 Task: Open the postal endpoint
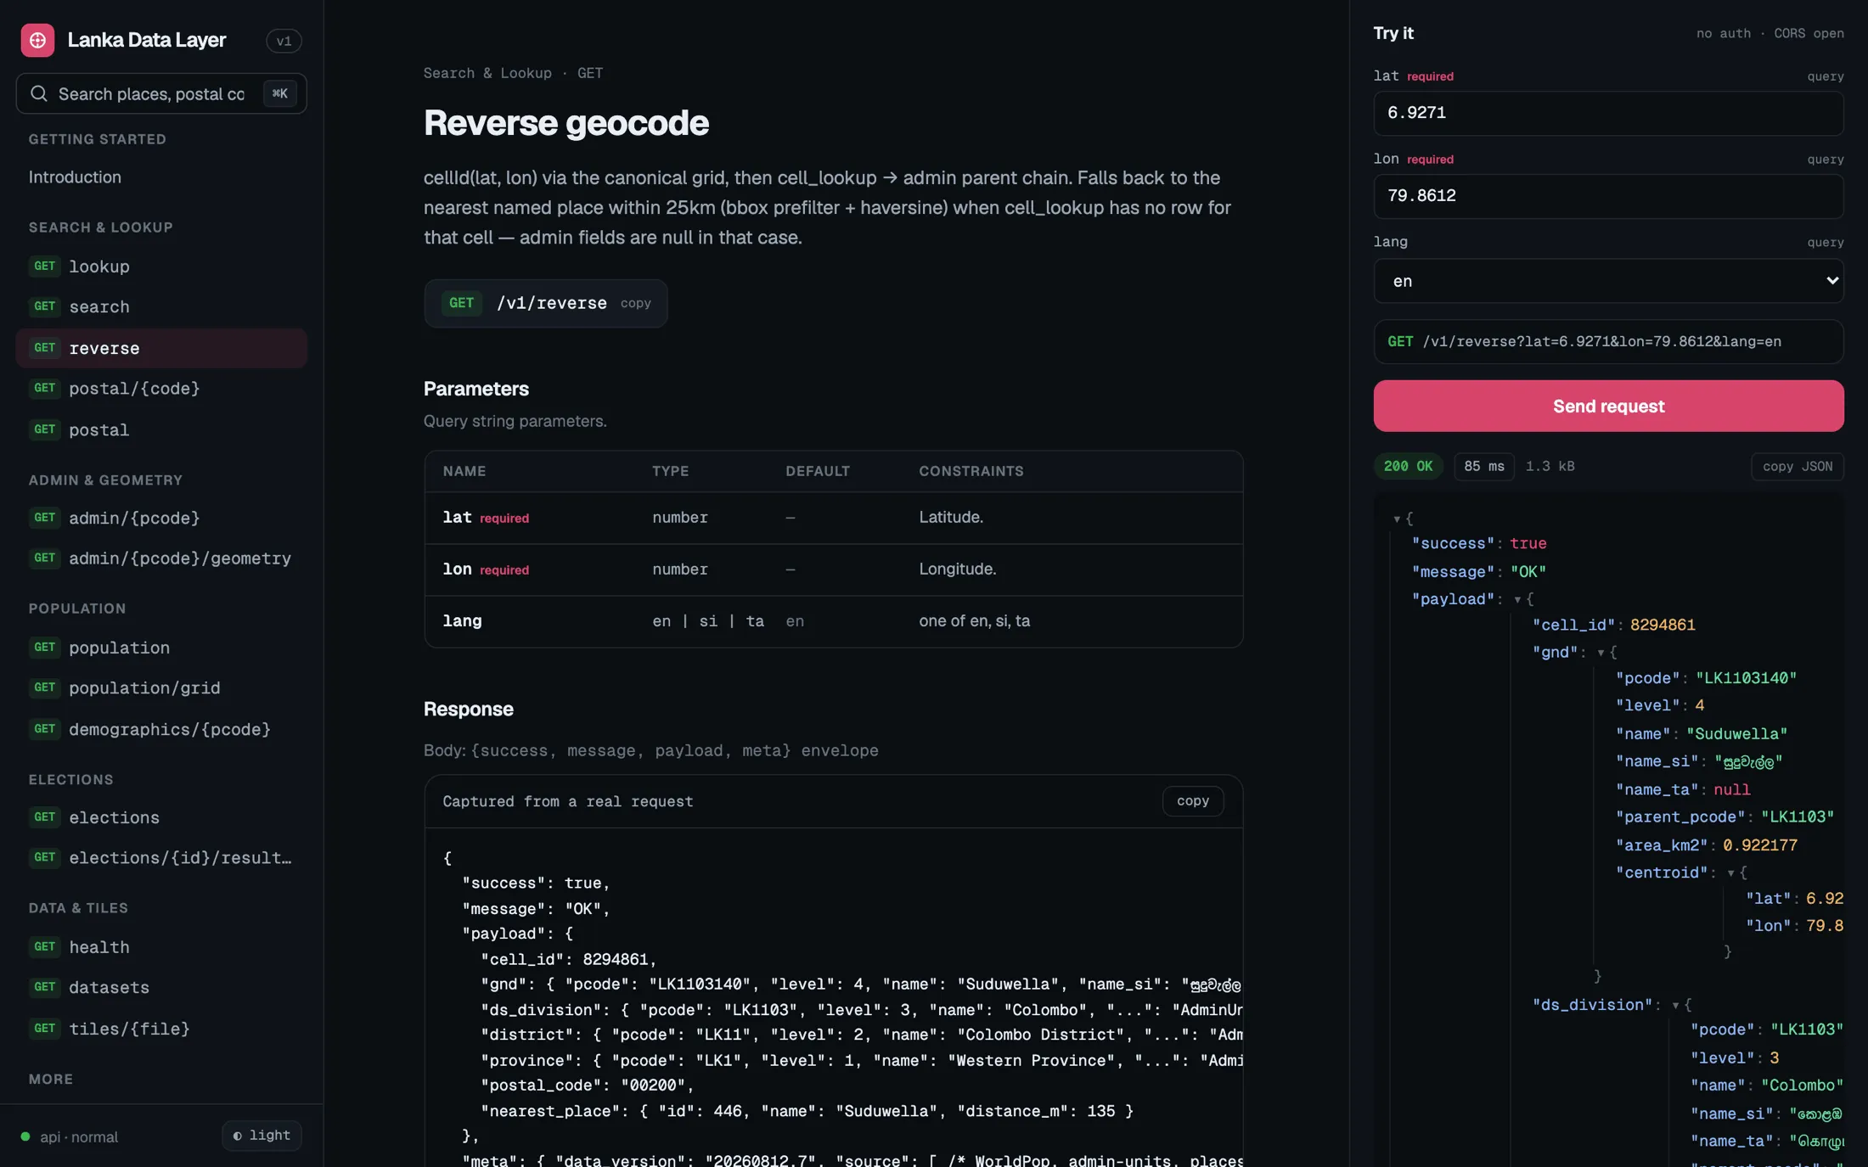click(x=161, y=430)
